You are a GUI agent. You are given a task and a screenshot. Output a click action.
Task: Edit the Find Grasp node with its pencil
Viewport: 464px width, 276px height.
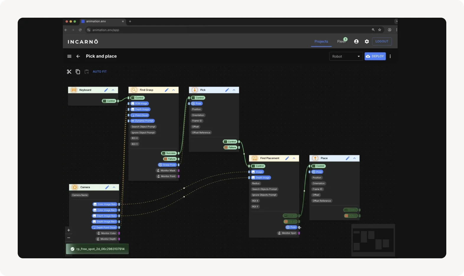click(x=167, y=90)
